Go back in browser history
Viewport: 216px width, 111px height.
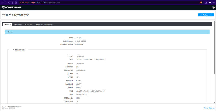click(2, 2)
